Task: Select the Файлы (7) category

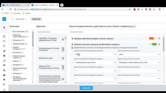Action: [17, 61]
